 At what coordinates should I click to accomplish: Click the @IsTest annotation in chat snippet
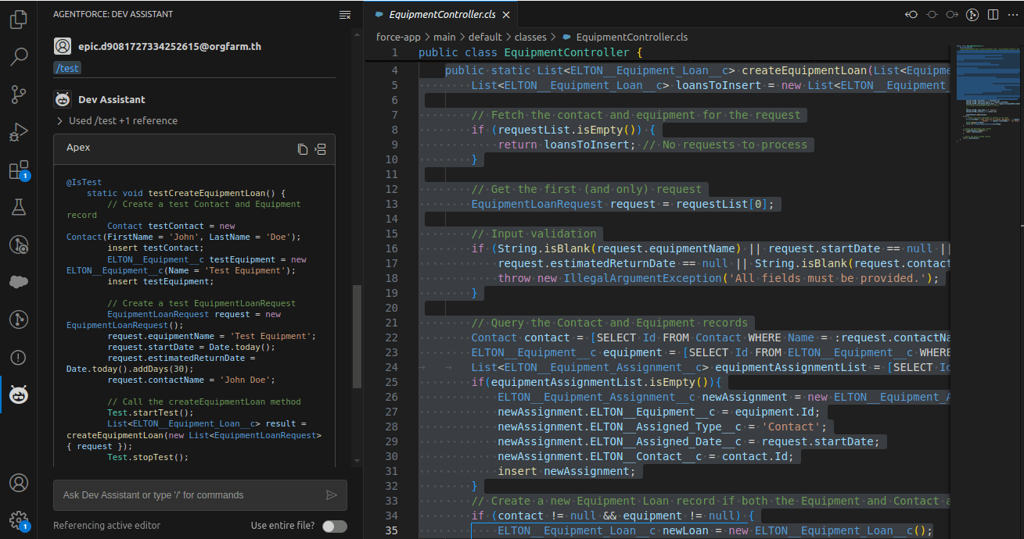(84, 182)
